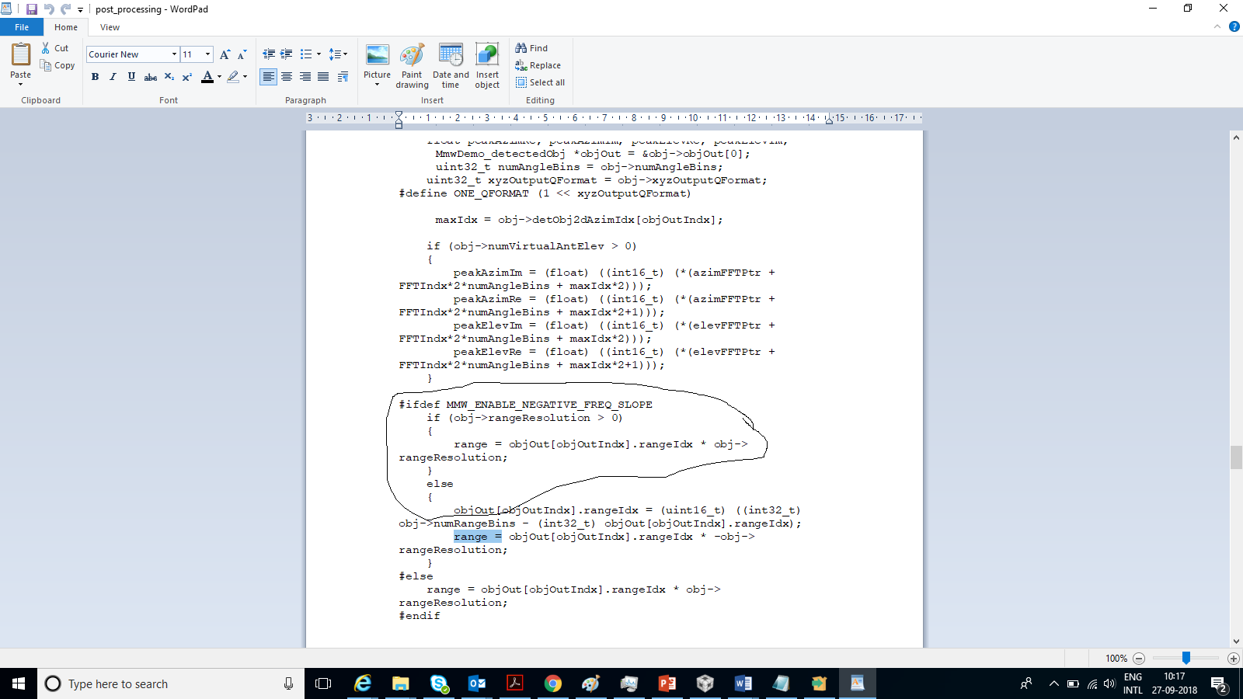Grow the font size
Viewport: 1243px width, 699px height.
click(225, 54)
